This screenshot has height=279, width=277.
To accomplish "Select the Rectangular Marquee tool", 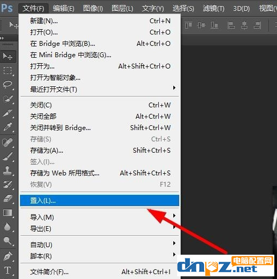I will click(x=8, y=71).
